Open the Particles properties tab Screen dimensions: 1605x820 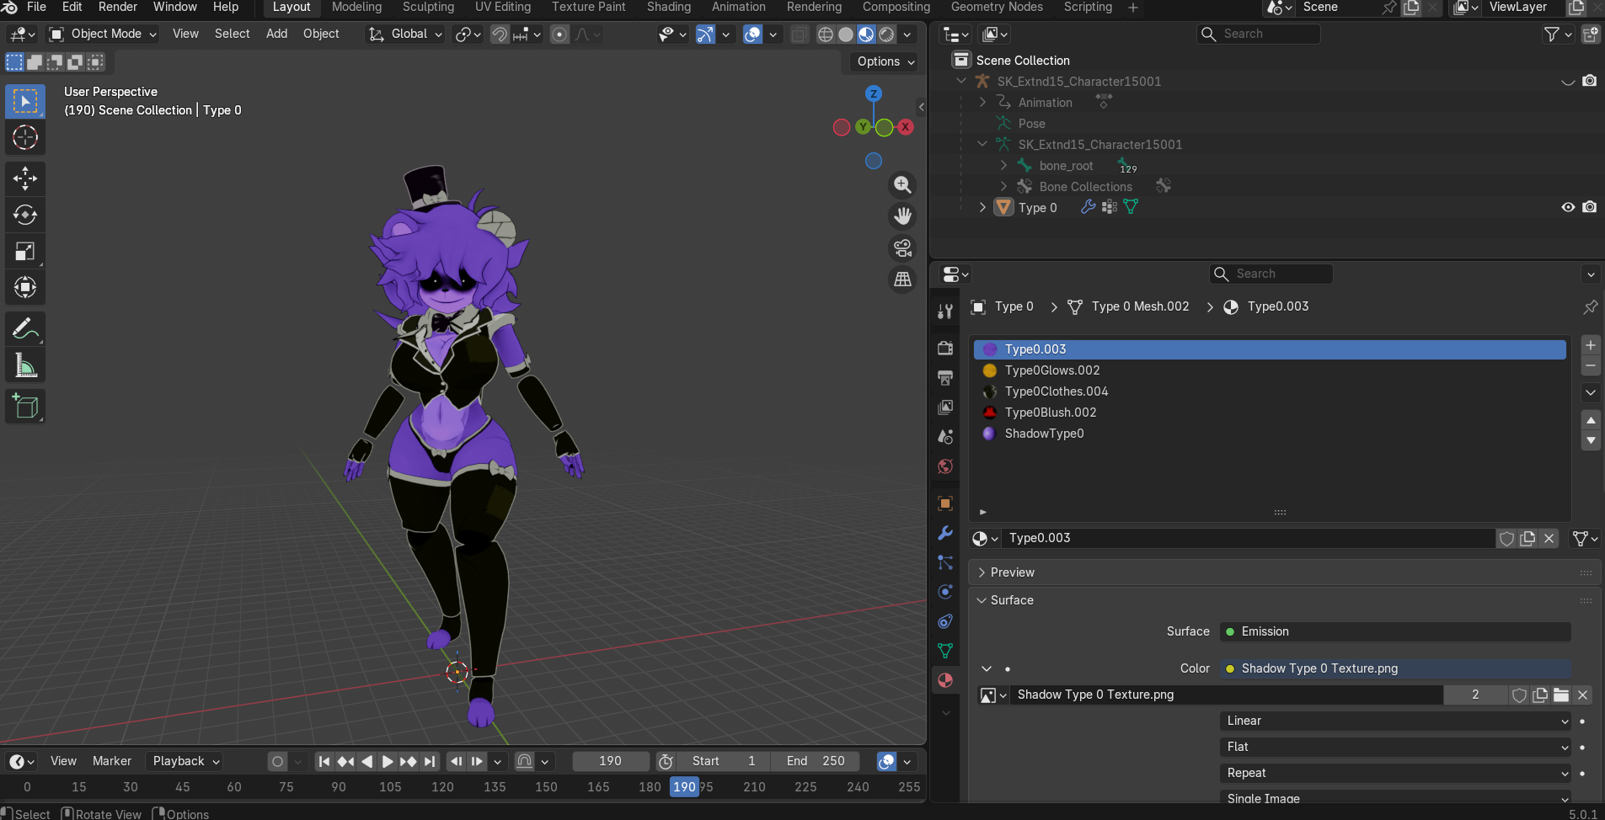945,562
